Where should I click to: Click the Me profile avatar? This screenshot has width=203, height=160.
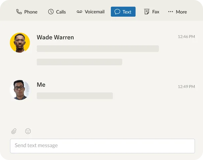click(x=20, y=90)
